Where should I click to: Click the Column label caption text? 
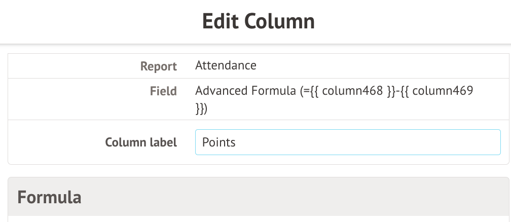click(141, 143)
